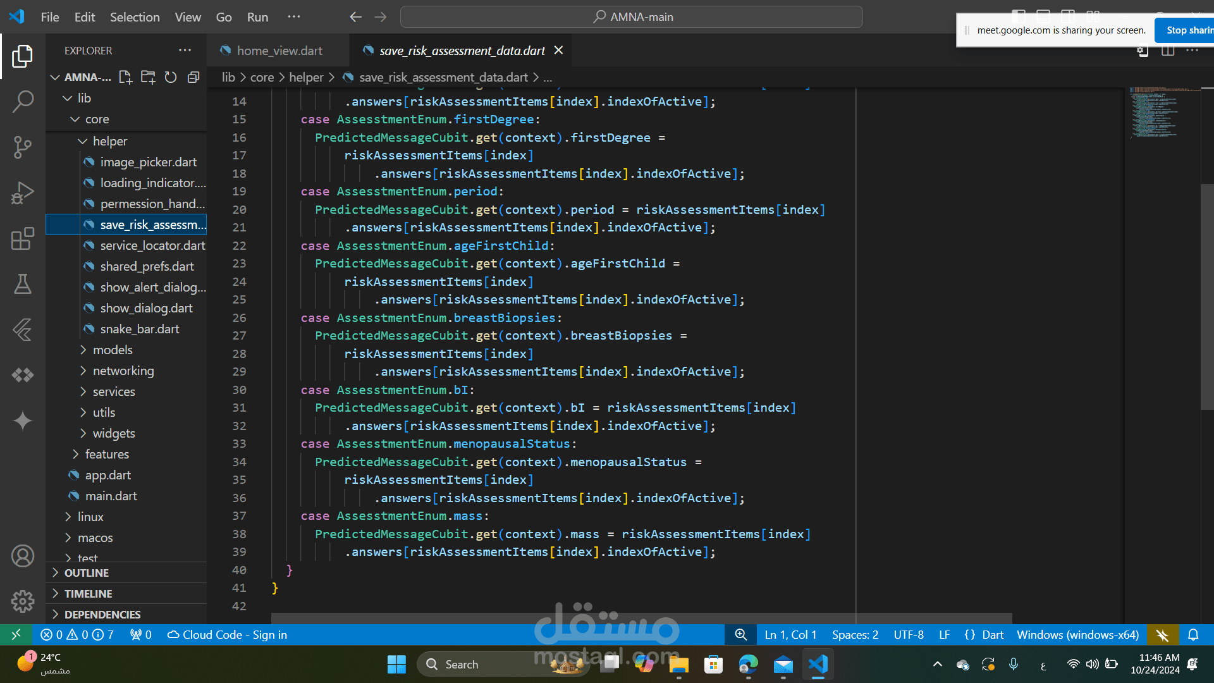Open the Accounts icon in activity bar

tap(23, 556)
